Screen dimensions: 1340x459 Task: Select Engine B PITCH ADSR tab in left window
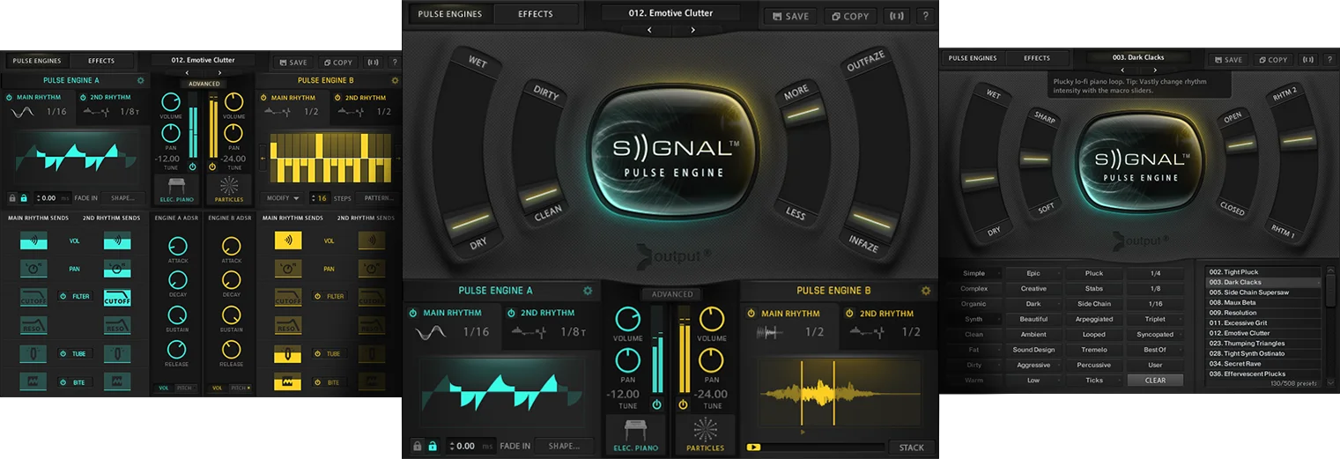pyautogui.click(x=239, y=388)
